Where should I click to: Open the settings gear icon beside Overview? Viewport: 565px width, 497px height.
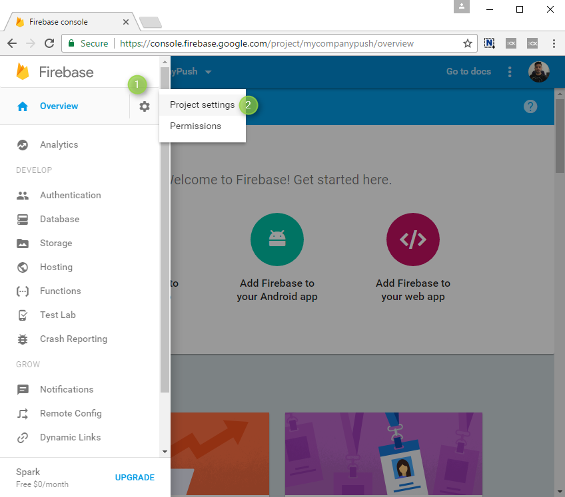pyautogui.click(x=145, y=106)
